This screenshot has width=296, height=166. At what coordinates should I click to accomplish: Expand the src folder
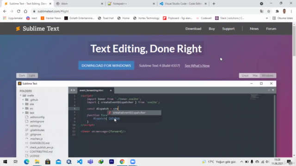(23, 108)
